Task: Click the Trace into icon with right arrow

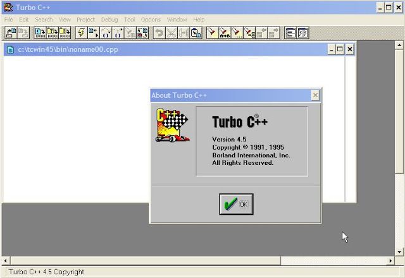Action: tap(118, 33)
